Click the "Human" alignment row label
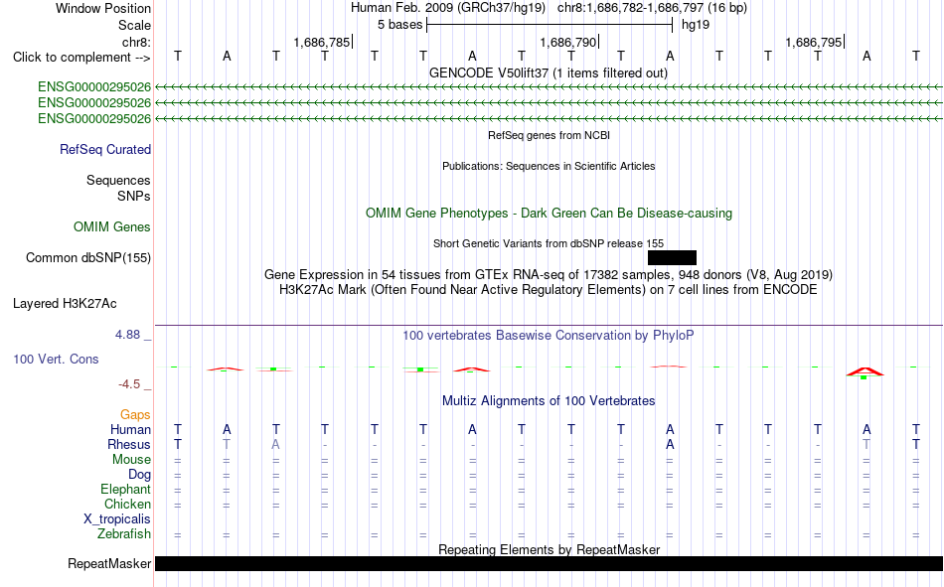 (130, 430)
